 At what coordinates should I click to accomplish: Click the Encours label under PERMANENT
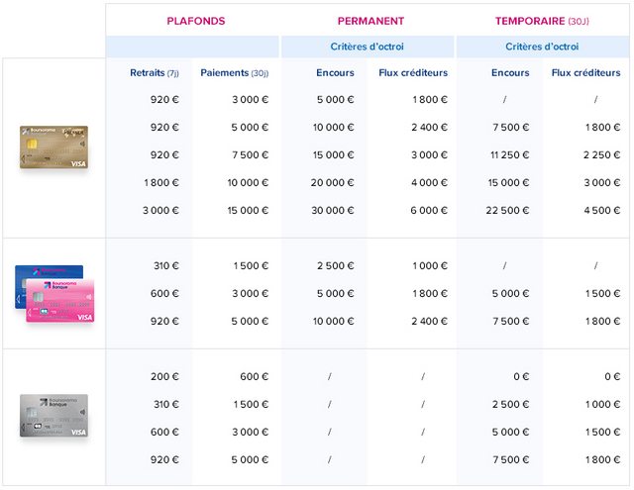(x=335, y=72)
